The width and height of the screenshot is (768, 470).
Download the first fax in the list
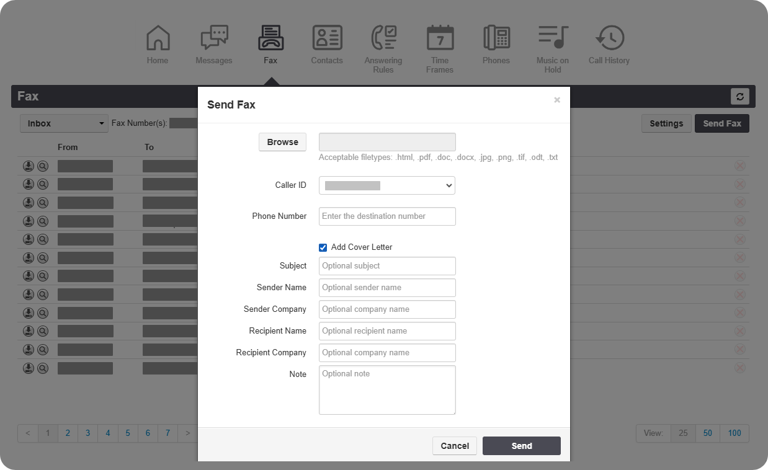pyautogui.click(x=28, y=166)
